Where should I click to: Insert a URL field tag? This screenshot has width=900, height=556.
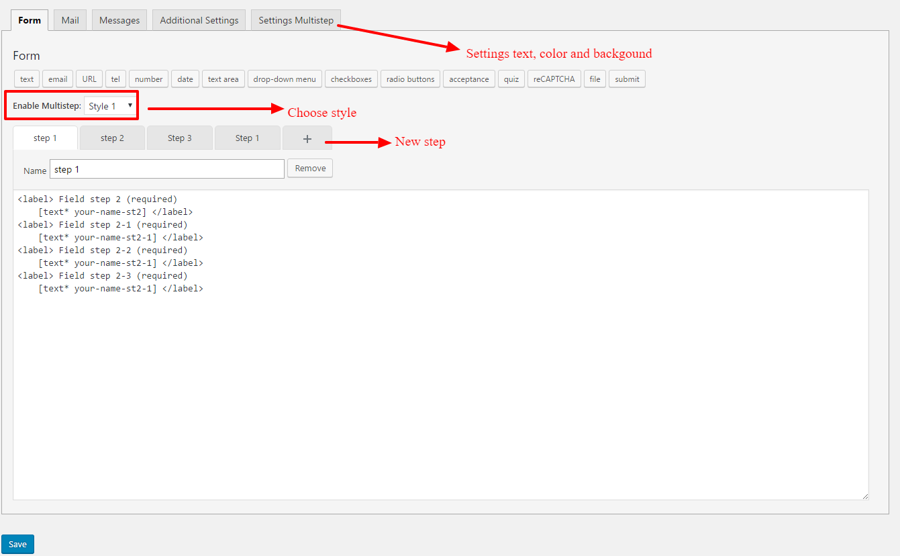point(89,79)
